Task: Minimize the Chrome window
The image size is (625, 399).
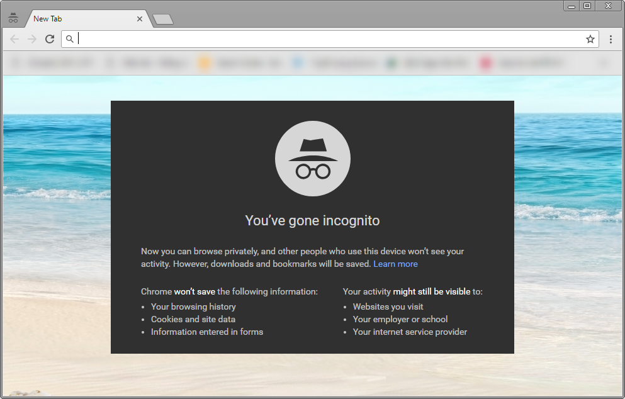Action: click(x=572, y=6)
